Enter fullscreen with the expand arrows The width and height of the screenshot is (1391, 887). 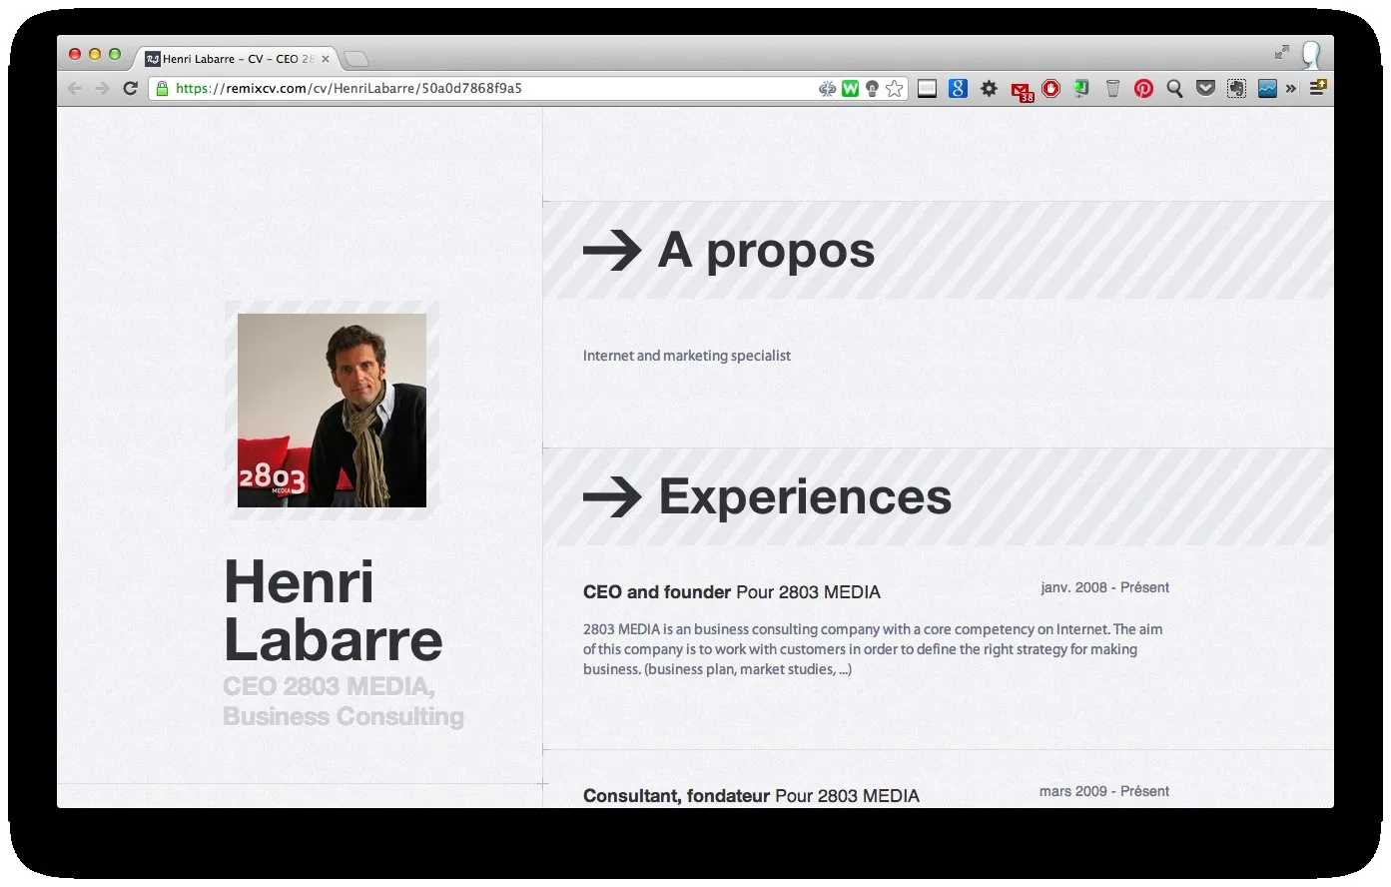[1282, 52]
